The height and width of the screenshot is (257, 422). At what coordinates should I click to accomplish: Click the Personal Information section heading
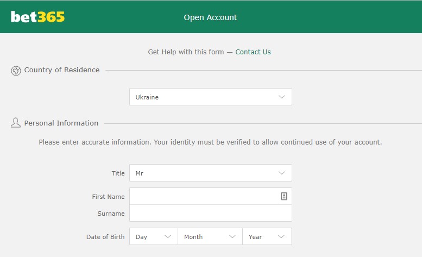61,123
